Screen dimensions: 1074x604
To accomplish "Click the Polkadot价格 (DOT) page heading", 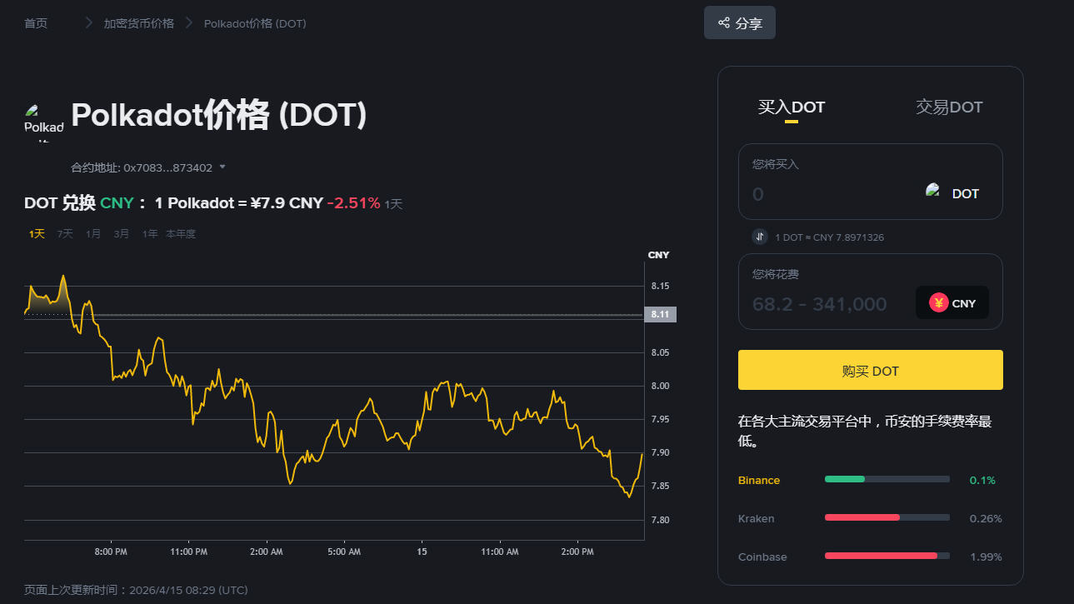I will click(219, 115).
